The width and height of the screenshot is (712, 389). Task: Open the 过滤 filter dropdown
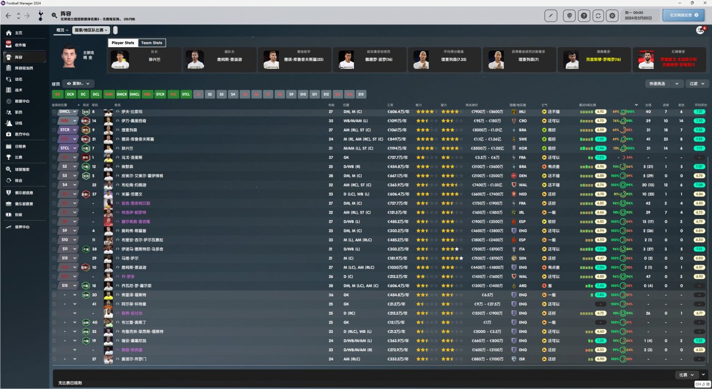(x=697, y=83)
